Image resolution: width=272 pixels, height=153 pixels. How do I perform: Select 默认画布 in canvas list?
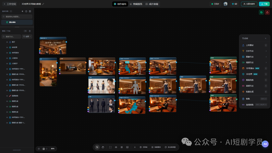[x=17, y=22]
